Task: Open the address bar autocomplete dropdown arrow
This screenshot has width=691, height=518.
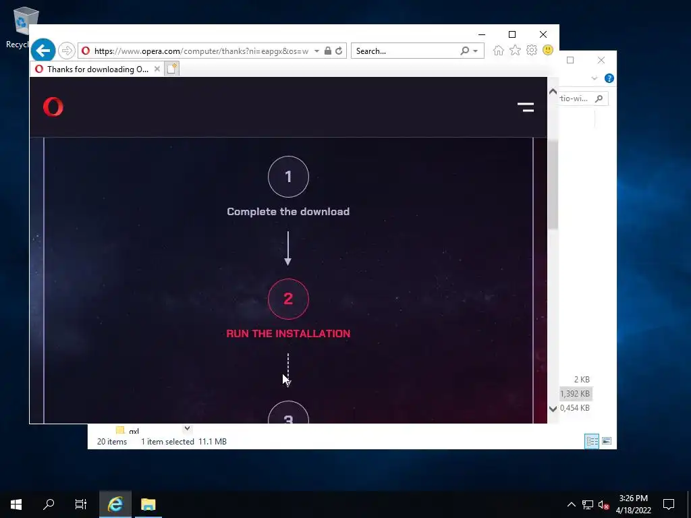Action: pos(316,51)
